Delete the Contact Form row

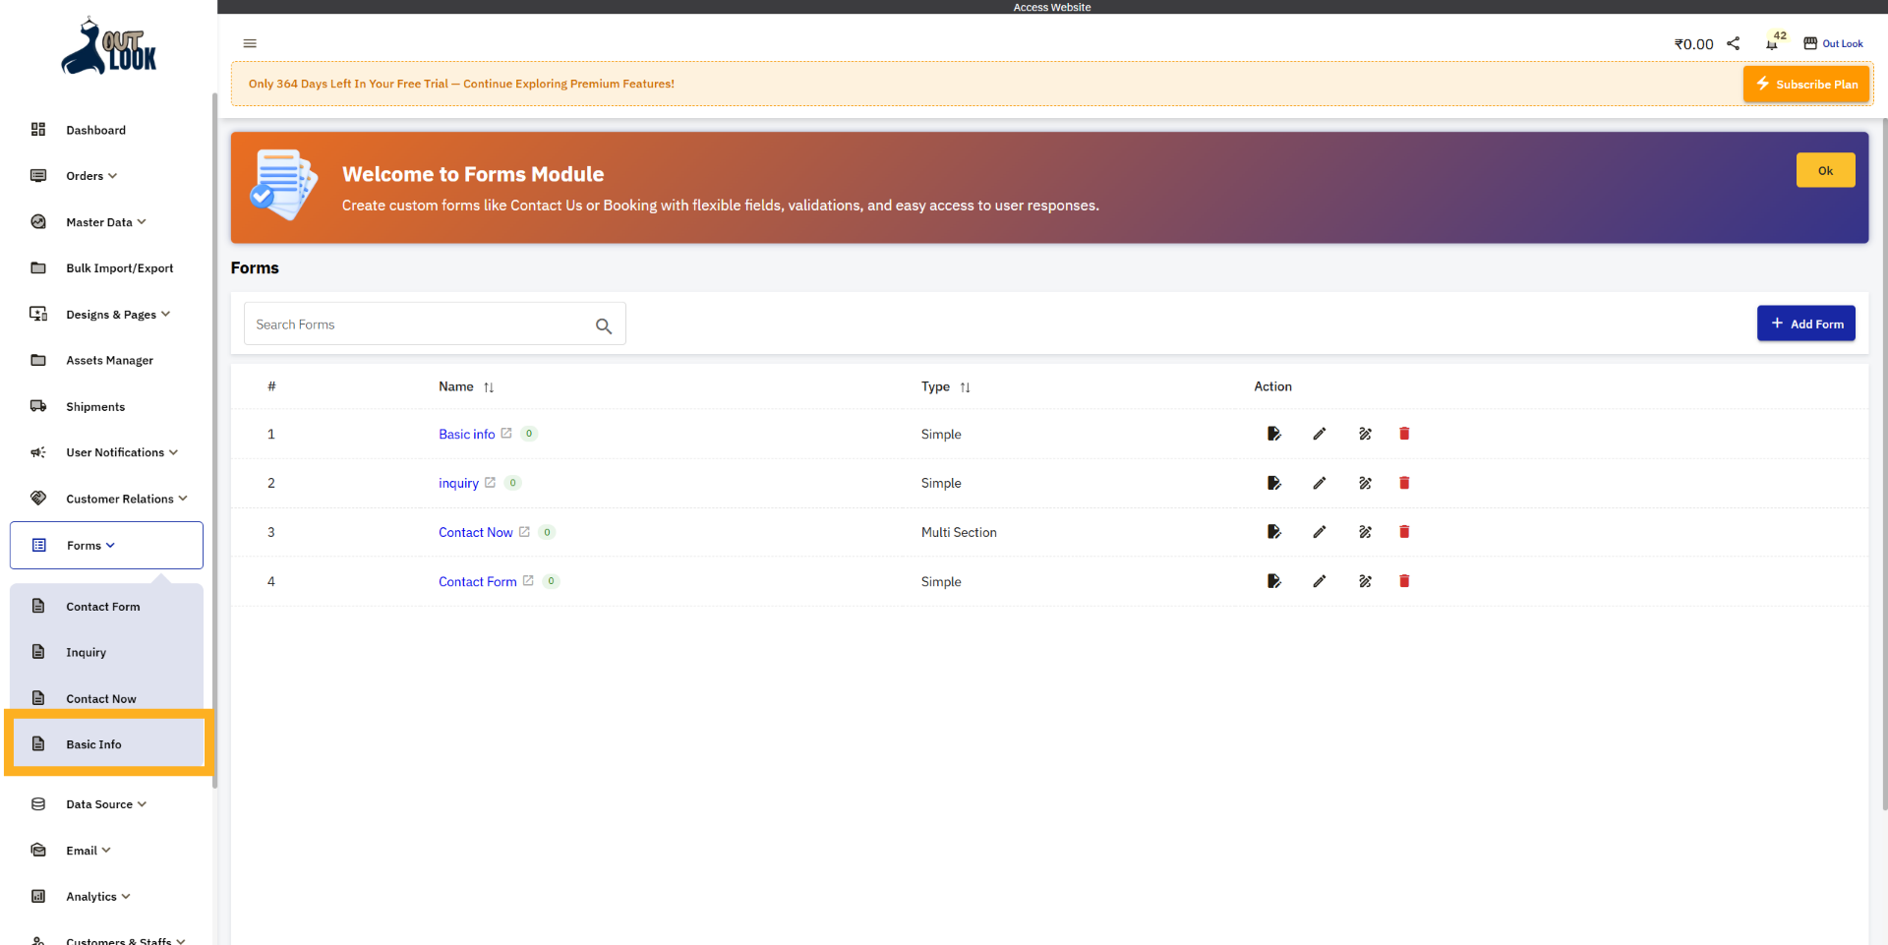coord(1404,581)
